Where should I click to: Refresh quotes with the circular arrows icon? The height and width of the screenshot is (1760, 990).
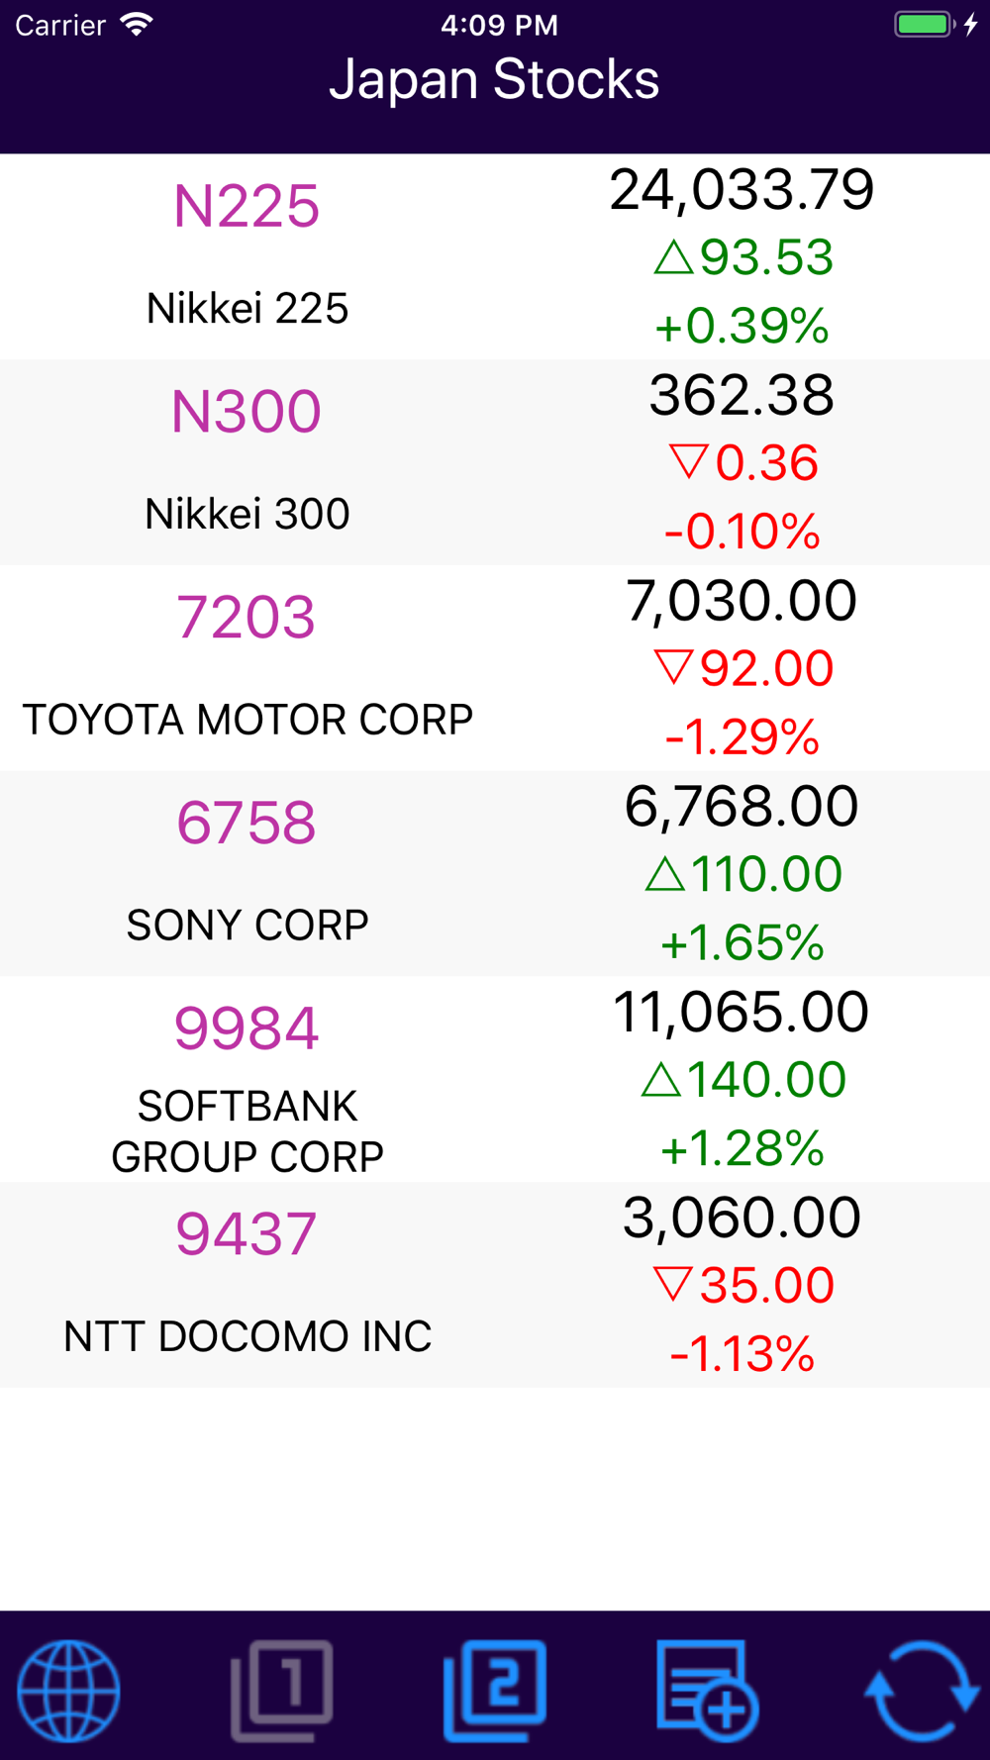922,1690
